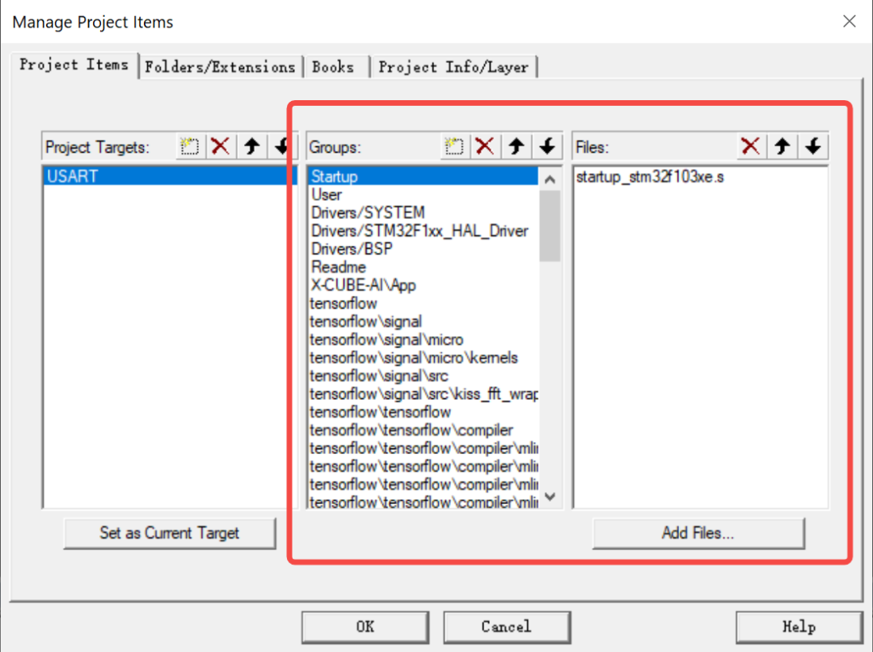Select the Readme group
The width and height of the screenshot is (873, 652).
(x=423, y=267)
